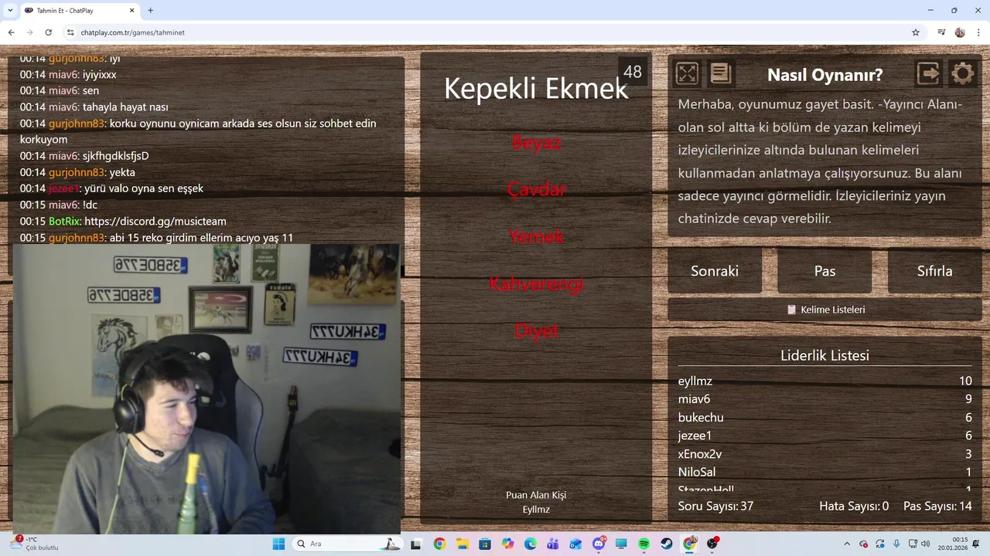Screen dimensions: 990x556
Task: Click jezee1 in the leaderboard
Action: [x=695, y=436]
